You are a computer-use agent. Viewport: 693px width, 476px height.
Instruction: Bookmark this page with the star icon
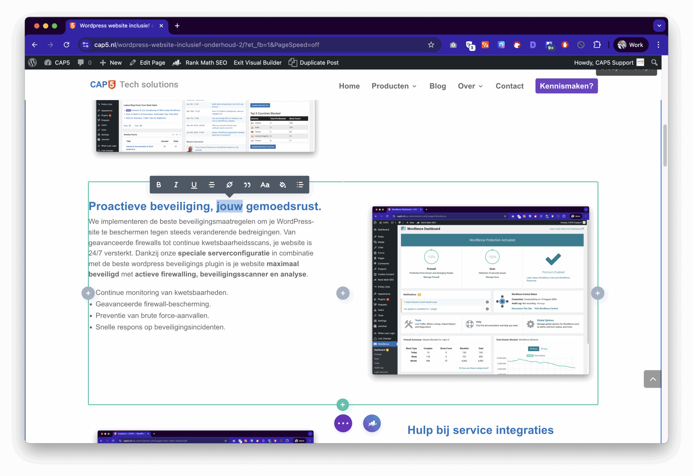pos(431,45)
